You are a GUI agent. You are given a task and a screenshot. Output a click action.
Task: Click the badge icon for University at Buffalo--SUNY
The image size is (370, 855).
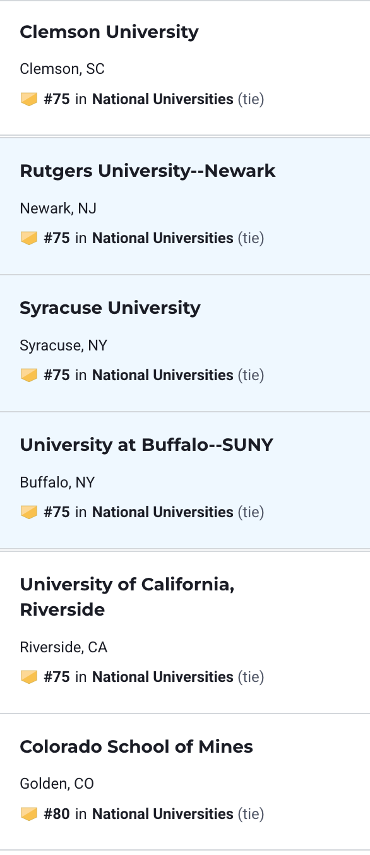29,512
